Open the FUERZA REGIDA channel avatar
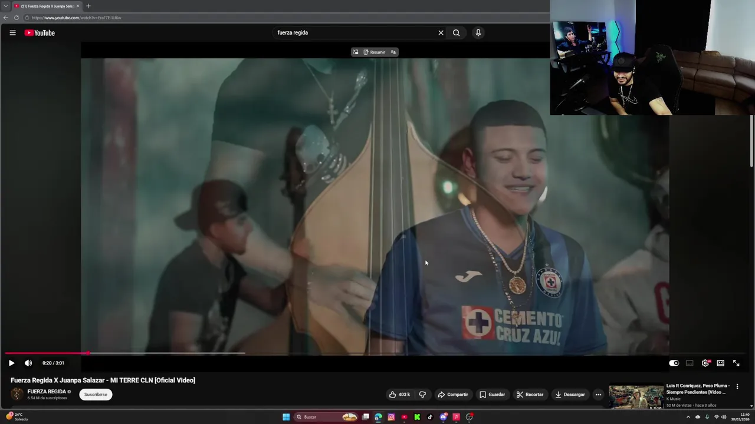Viewport: 755px width, 424px height. pos(17,395)
